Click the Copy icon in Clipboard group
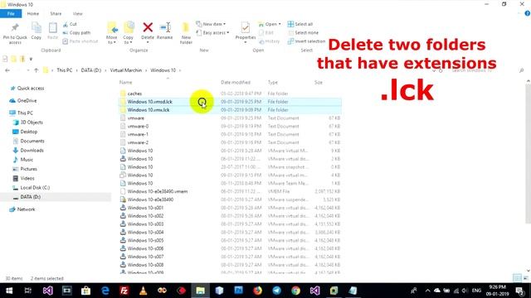 (37, 27)
